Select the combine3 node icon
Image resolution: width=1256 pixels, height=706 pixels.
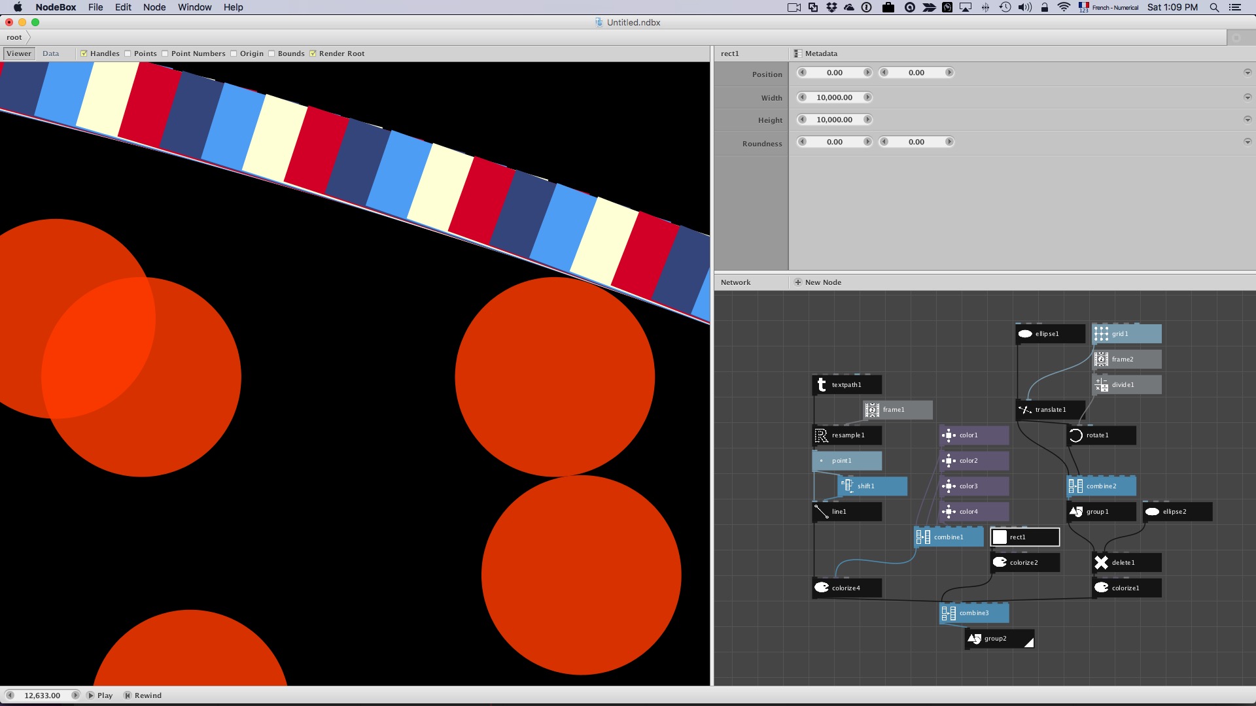pos(949,613)
